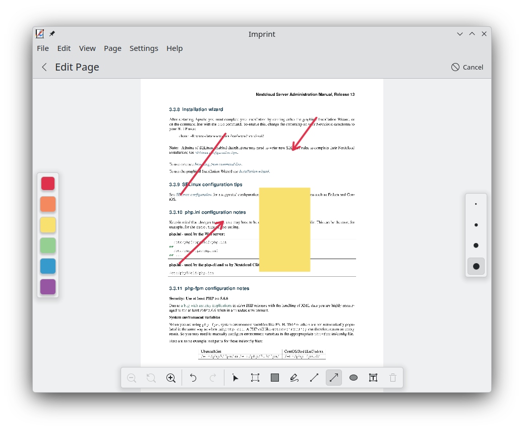
Task: Select the thinnest stroke width dot
Action: (x=476, y=204)
